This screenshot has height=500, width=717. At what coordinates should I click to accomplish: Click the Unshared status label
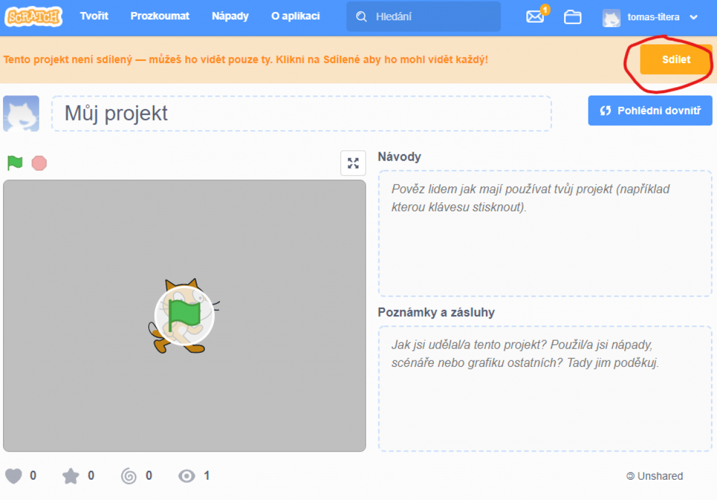[x=654, y=476]
